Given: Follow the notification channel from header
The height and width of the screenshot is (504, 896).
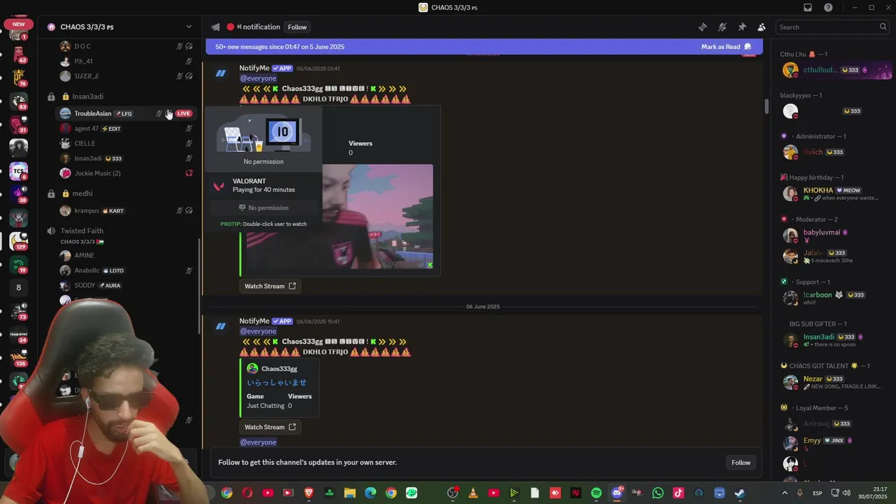Looking at the screenshot, I should coord(297,27).
